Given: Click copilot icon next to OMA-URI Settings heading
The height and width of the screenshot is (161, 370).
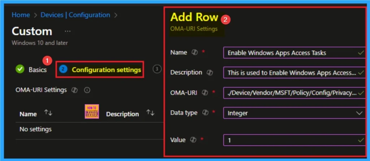Looking at the screenshot, I should pyautogui.click(x=75, y=90).
